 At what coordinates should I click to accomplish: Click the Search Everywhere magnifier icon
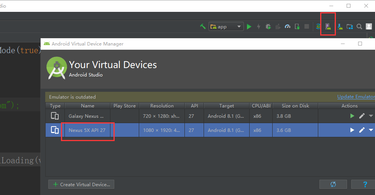coord(359,26)
